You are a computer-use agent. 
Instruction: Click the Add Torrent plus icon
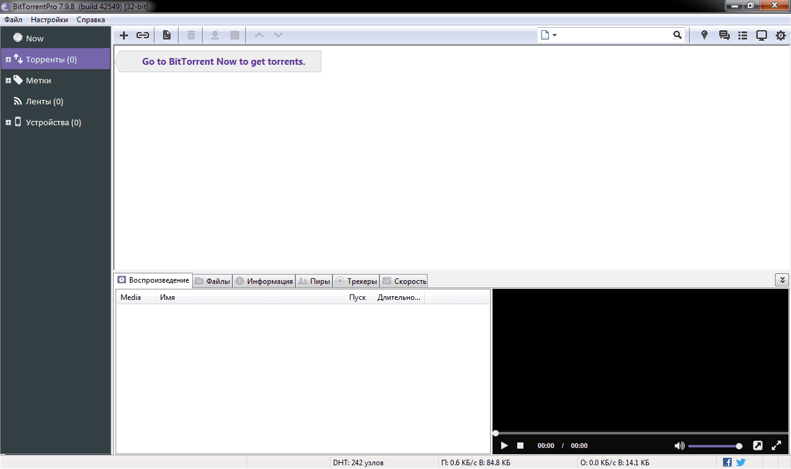click(124, 35)
